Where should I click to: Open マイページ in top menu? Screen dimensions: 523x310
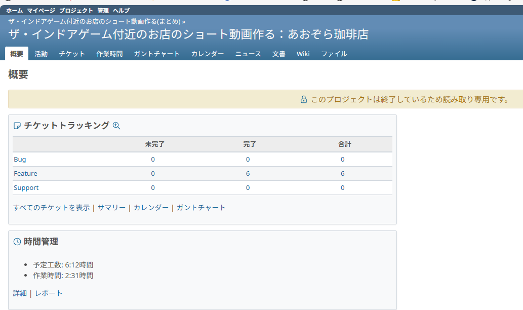click(41, 11)
